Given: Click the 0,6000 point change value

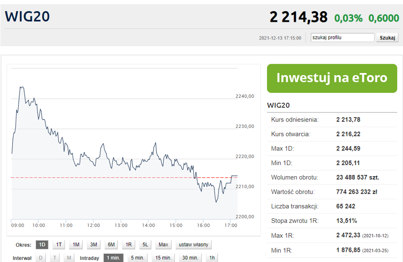Looking at the screenshot, I should coord(384,18).
